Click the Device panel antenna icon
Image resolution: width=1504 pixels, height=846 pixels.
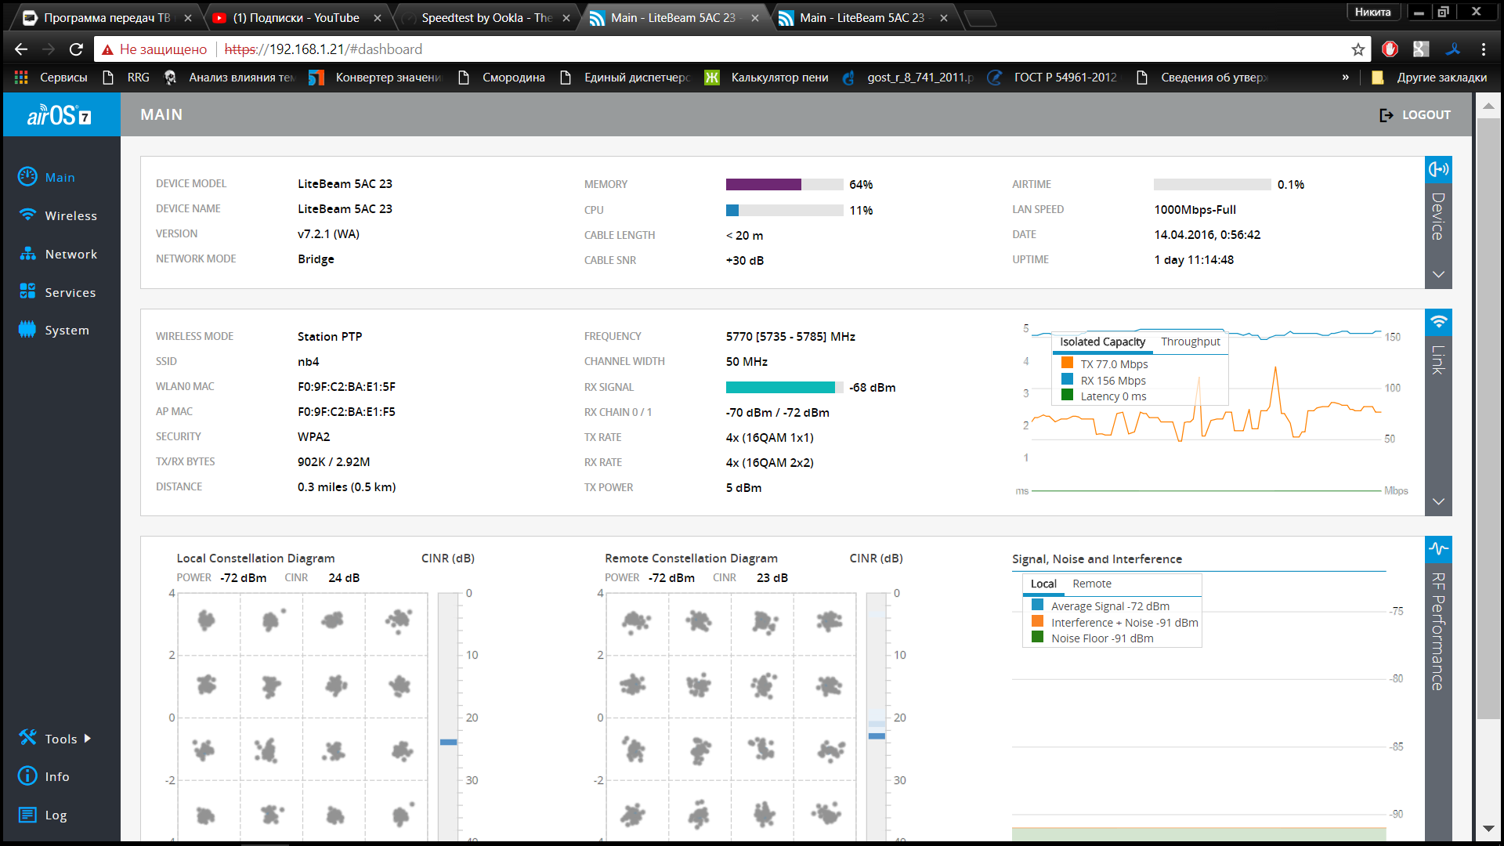pos(1438,169)
